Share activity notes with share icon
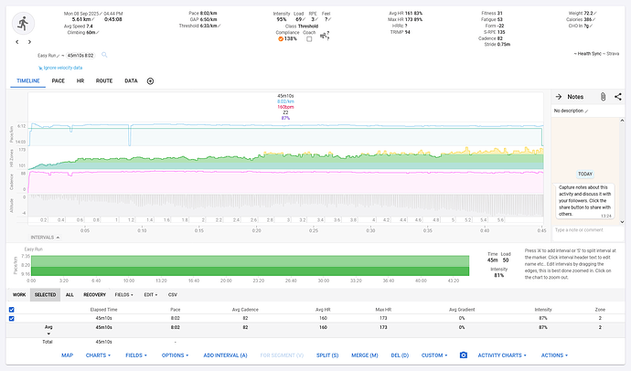Image resolution: width=631 pixels, height=371 pixels. click(617, 97)
